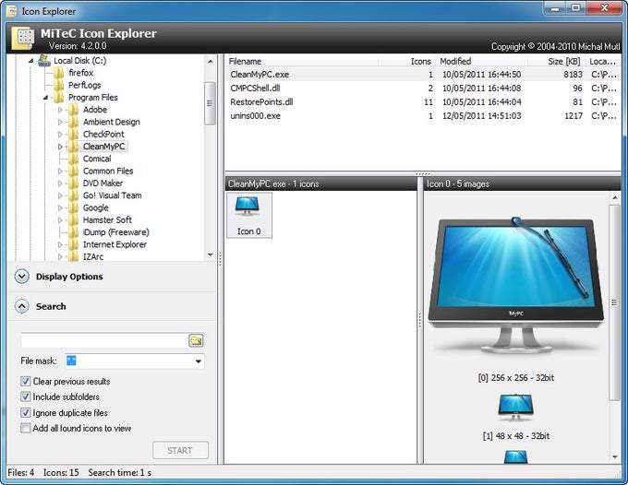Expand the Ambient Design folder node
This screenshot has width=628, height=485.
tap(60, 122)
